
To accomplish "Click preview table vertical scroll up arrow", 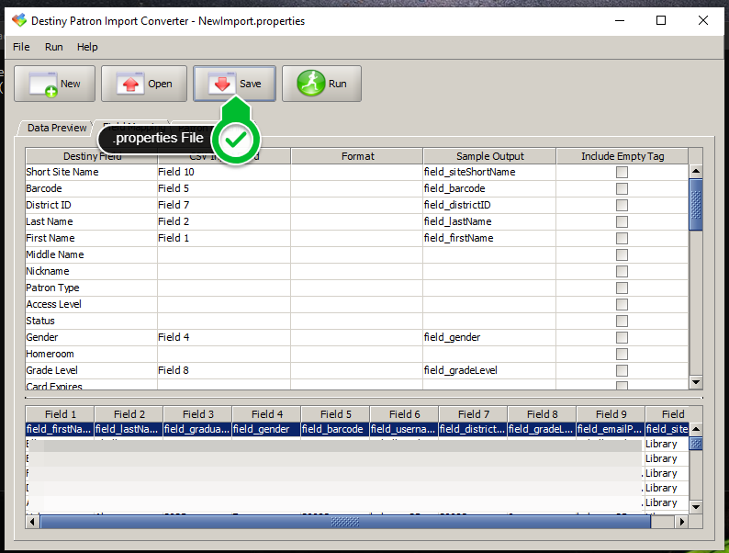I will tap(696, 429).
